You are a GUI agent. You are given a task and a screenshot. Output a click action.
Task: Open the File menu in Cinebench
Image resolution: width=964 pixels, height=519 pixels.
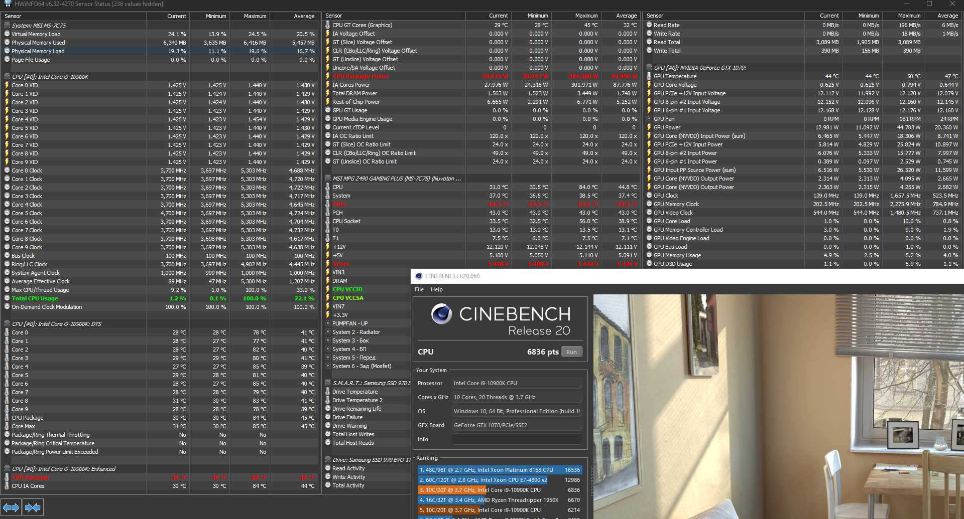[x=419, y=289]
